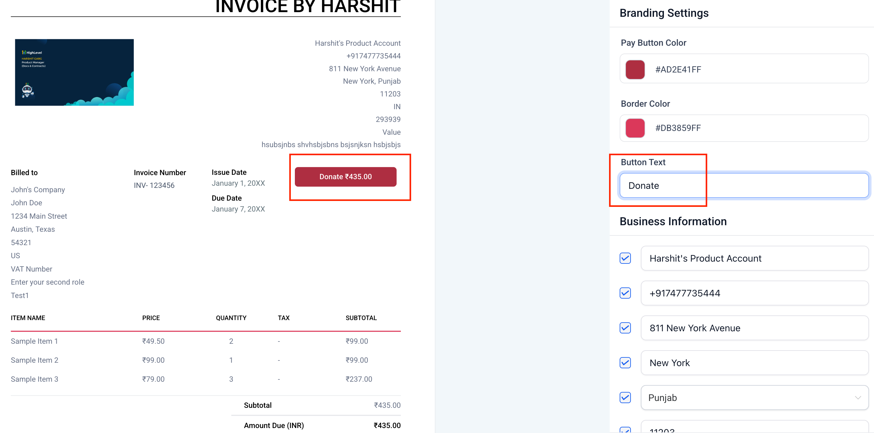Open the Punjab state dropdown
Viewport: 874px width, 433px height.
click(747, 398)
